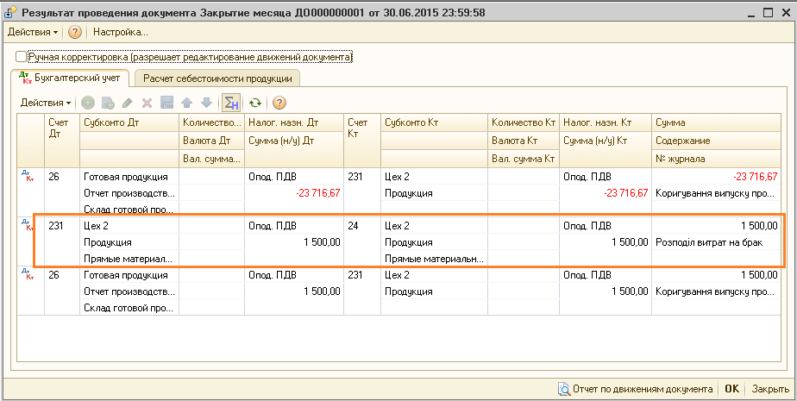Open Help icon in top command bar
Image resolution: width=797 pixels, height=401 pixels.
tap(75, 33)
